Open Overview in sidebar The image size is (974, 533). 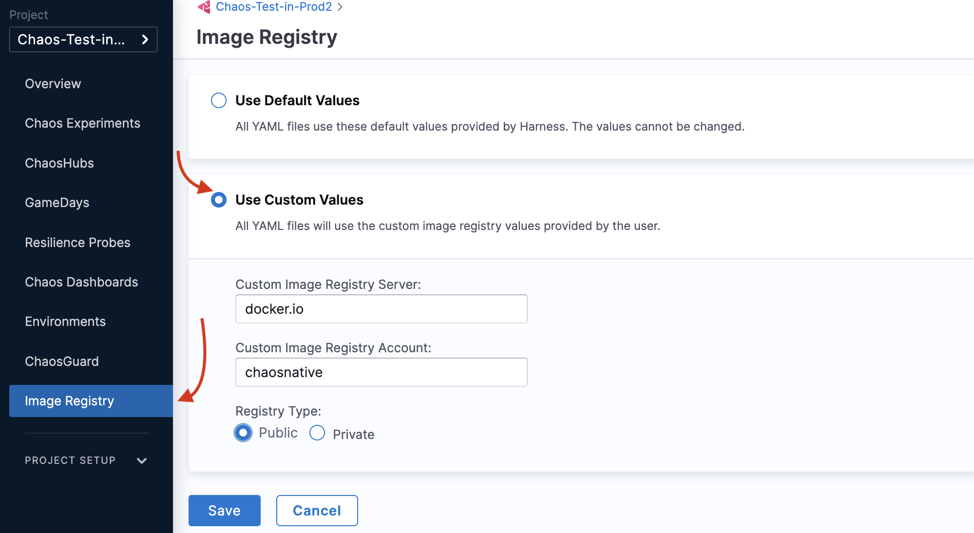click(53, 84)
